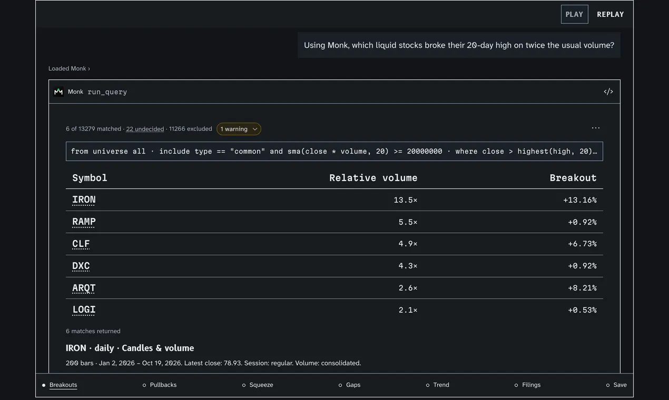The width and height of the screenshot is (669, 400).
Task: Click the run_query tool name
Action: (x=107, y=92)
